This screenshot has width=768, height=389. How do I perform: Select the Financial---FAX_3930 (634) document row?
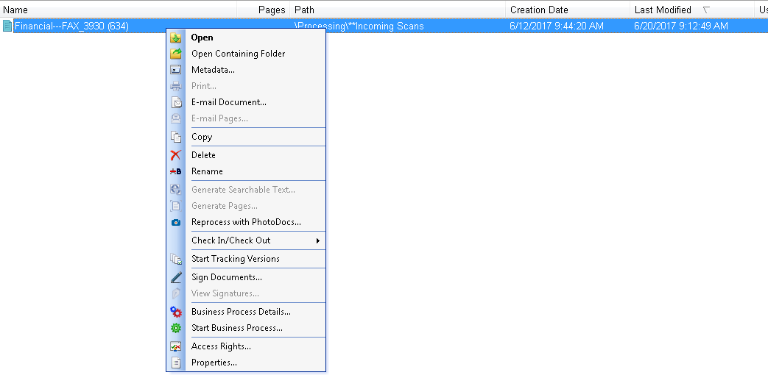click(384, 26)
